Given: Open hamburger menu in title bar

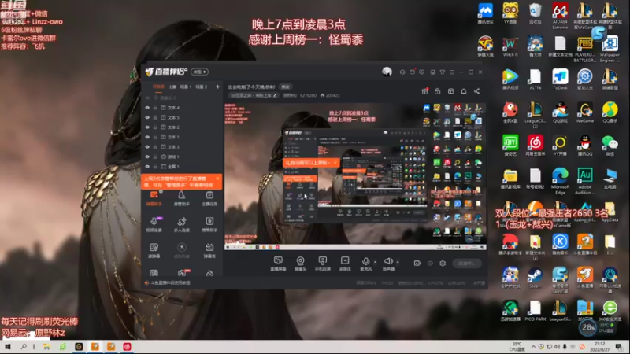Looking at the screenshot, I should pyautogui.click(x=452, y=72).
